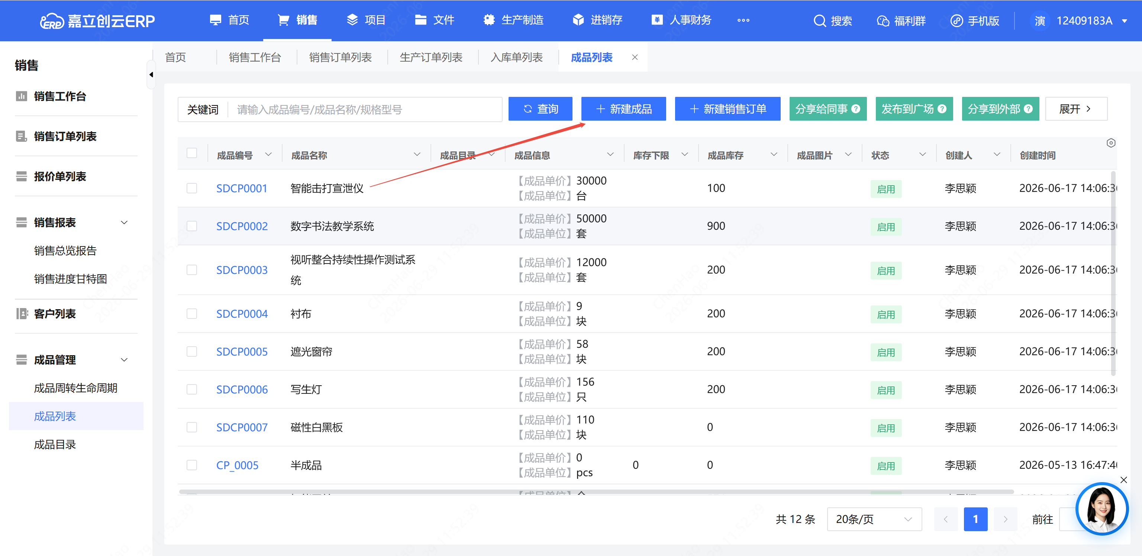Check the row SDCP0002 checkbox

click(x=191, y=226)
